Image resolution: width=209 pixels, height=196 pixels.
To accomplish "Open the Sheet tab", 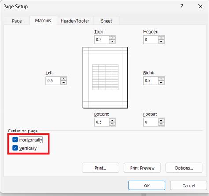I will pos(106,21).
